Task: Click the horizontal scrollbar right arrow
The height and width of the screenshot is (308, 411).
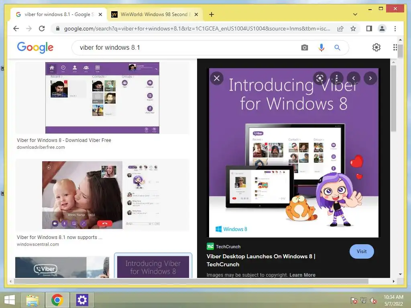Action: (393, 281)
